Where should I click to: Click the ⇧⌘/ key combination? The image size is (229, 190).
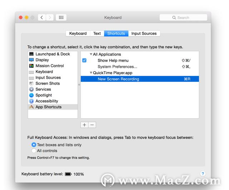186,61
